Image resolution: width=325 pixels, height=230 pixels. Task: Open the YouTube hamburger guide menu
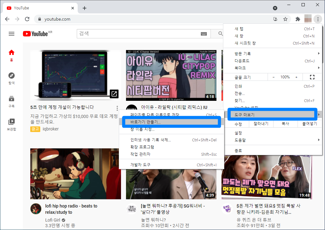click(12, 34)
